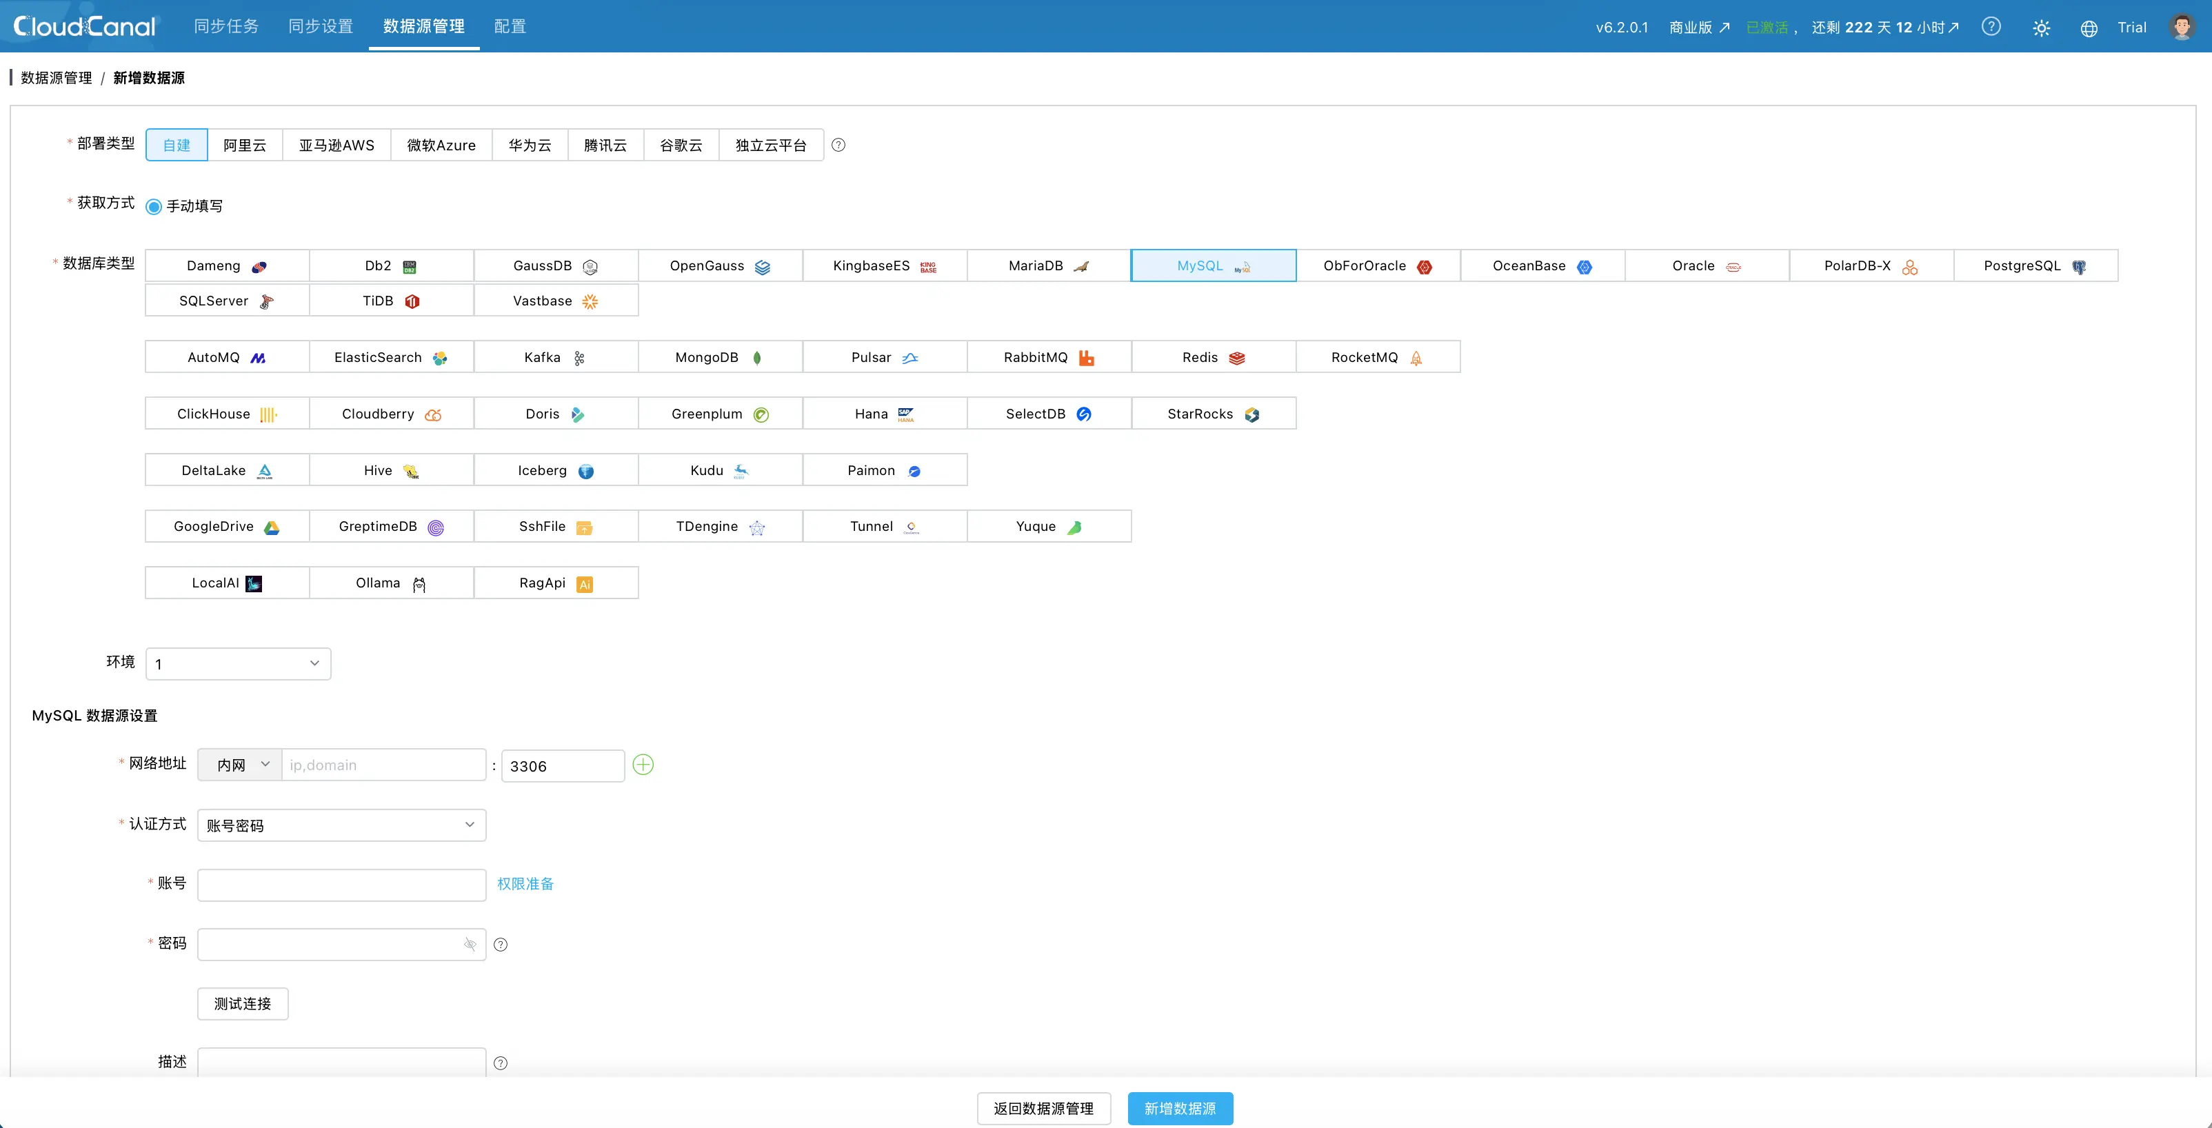Open the 环境 dropdown
The image size is (2212, 1128).
[x=239, y=663]
